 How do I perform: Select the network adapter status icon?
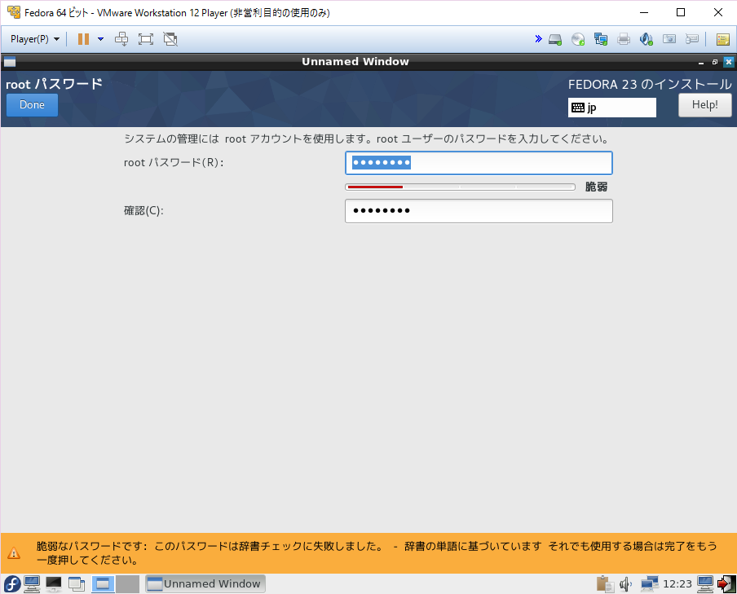[x=600, y=38]
